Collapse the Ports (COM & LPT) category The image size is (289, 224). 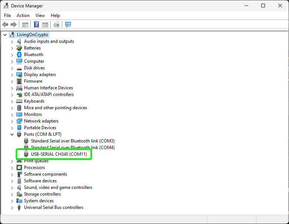(x=12, y=134)
